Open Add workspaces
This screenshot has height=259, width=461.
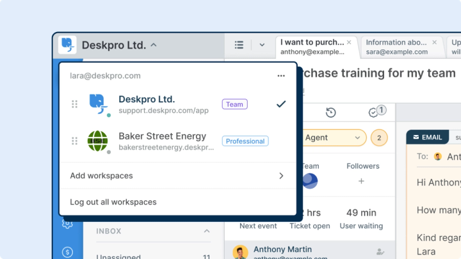pos(178,176)
